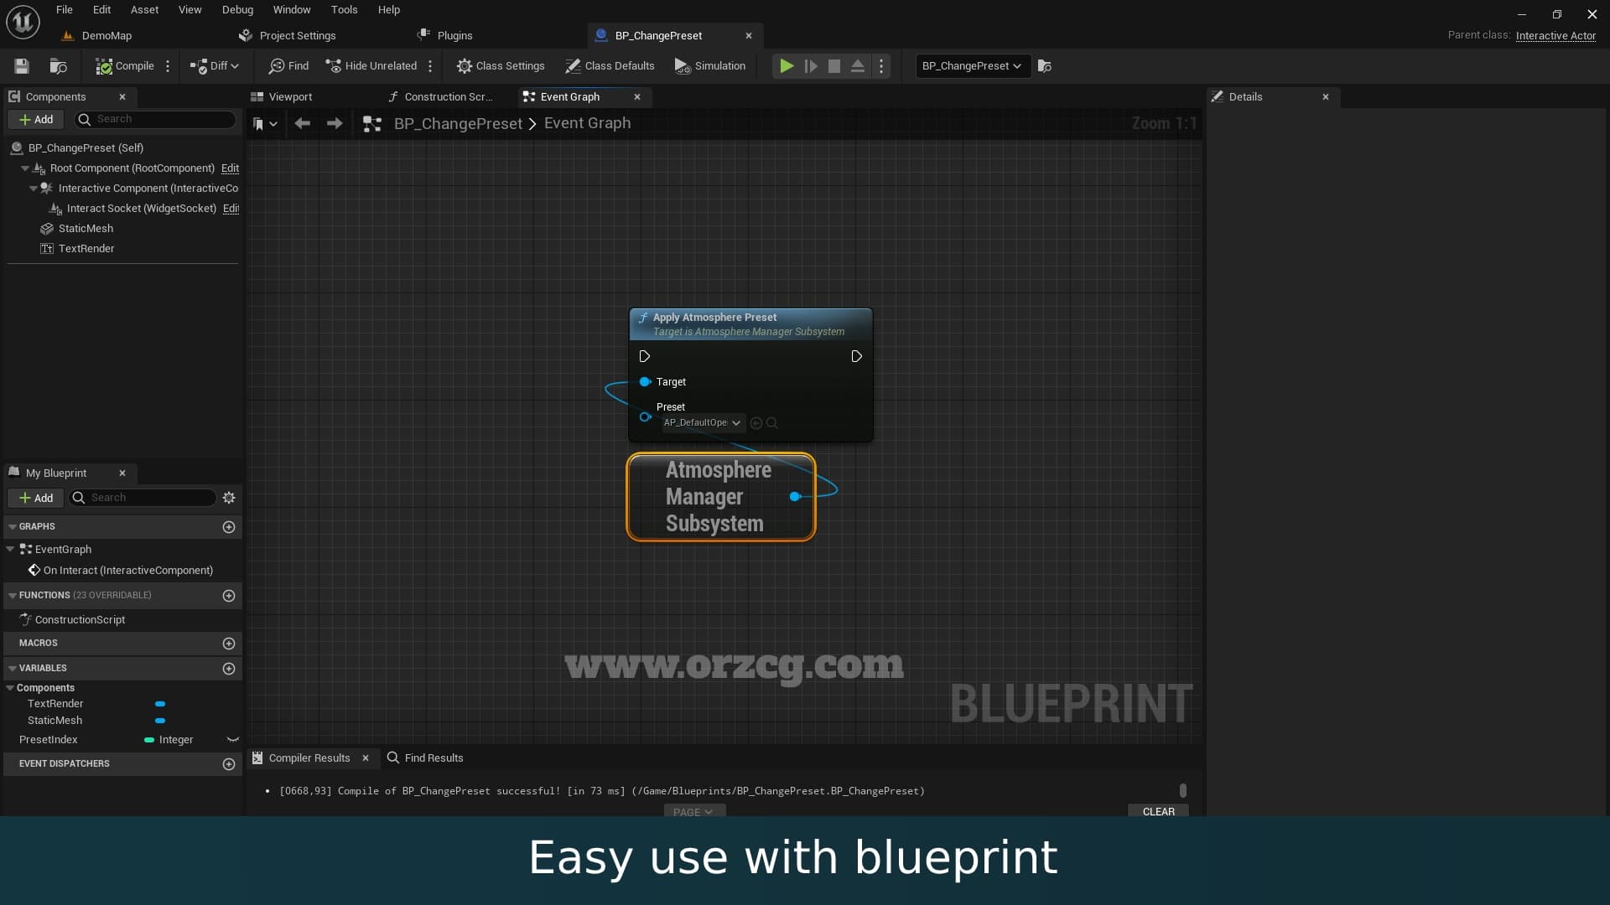Click BP_ChangePreset breadcrumb
This screenshot has height=905, width=1610.
point(458,124)
